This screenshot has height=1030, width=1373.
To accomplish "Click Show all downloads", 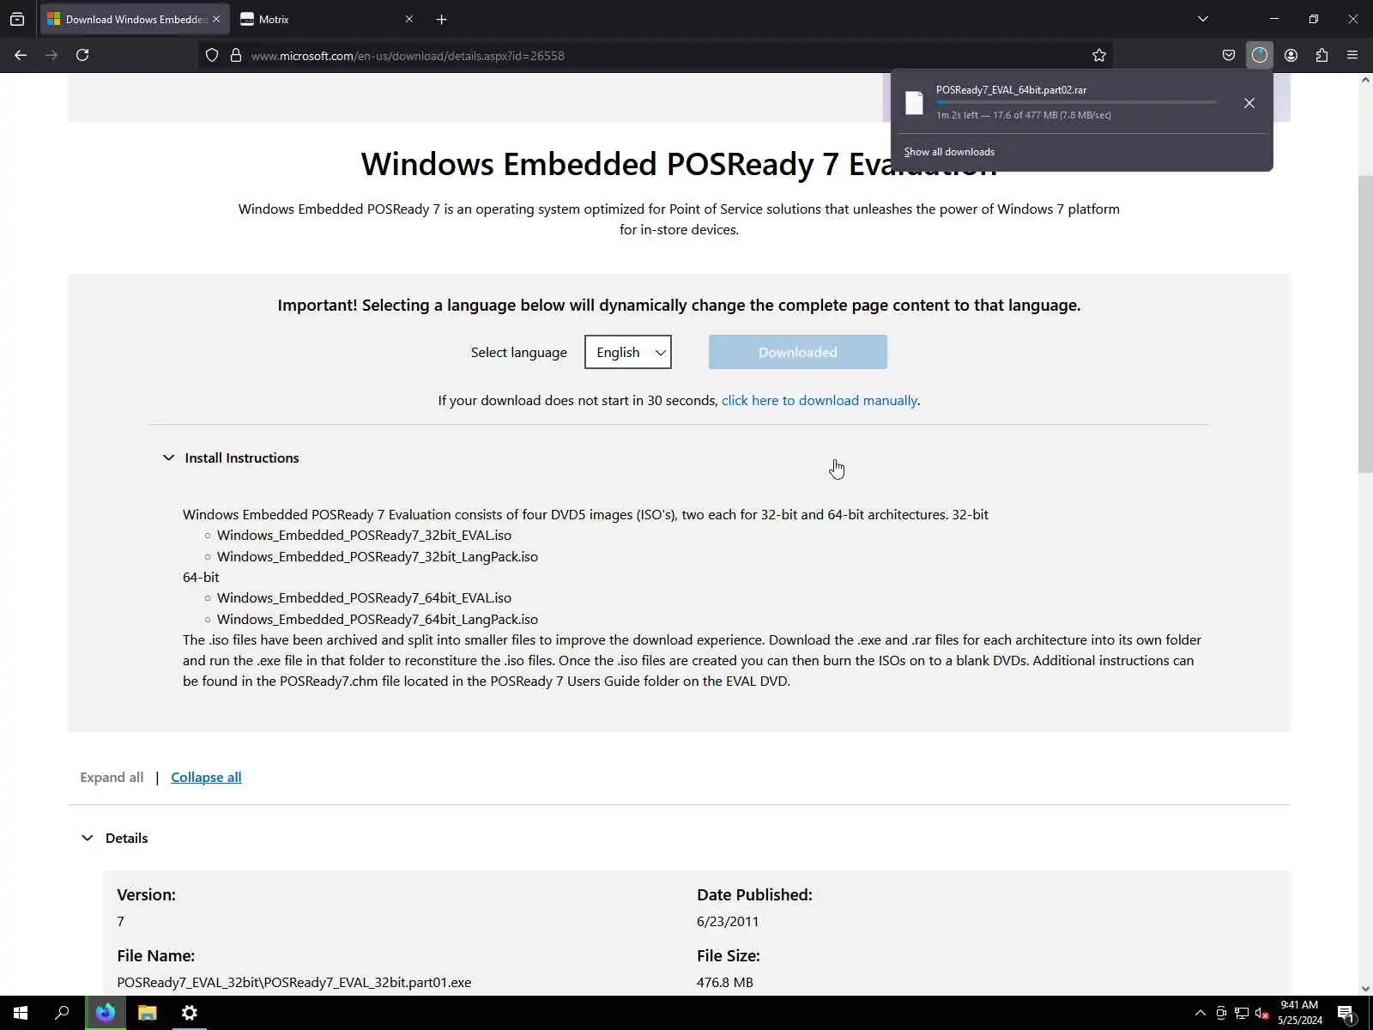I will pyautogui.click(x=949, y=152).
